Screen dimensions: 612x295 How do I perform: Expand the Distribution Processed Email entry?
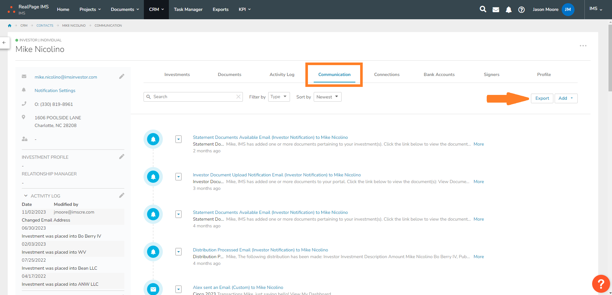[178, 252]
